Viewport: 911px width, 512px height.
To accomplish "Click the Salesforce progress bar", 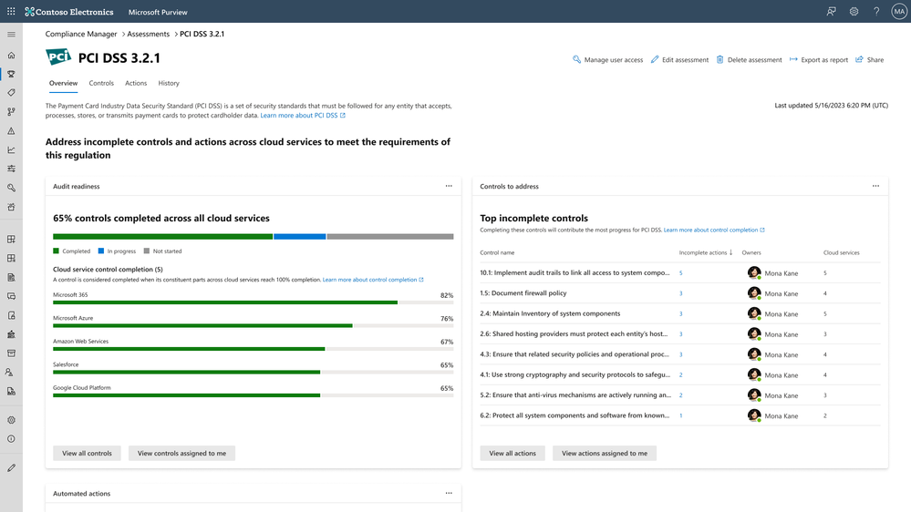I will coord(253,372).
